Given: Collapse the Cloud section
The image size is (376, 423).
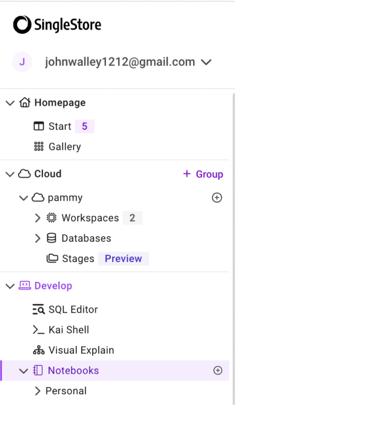Looking at the screenshot, I should 10,174.
